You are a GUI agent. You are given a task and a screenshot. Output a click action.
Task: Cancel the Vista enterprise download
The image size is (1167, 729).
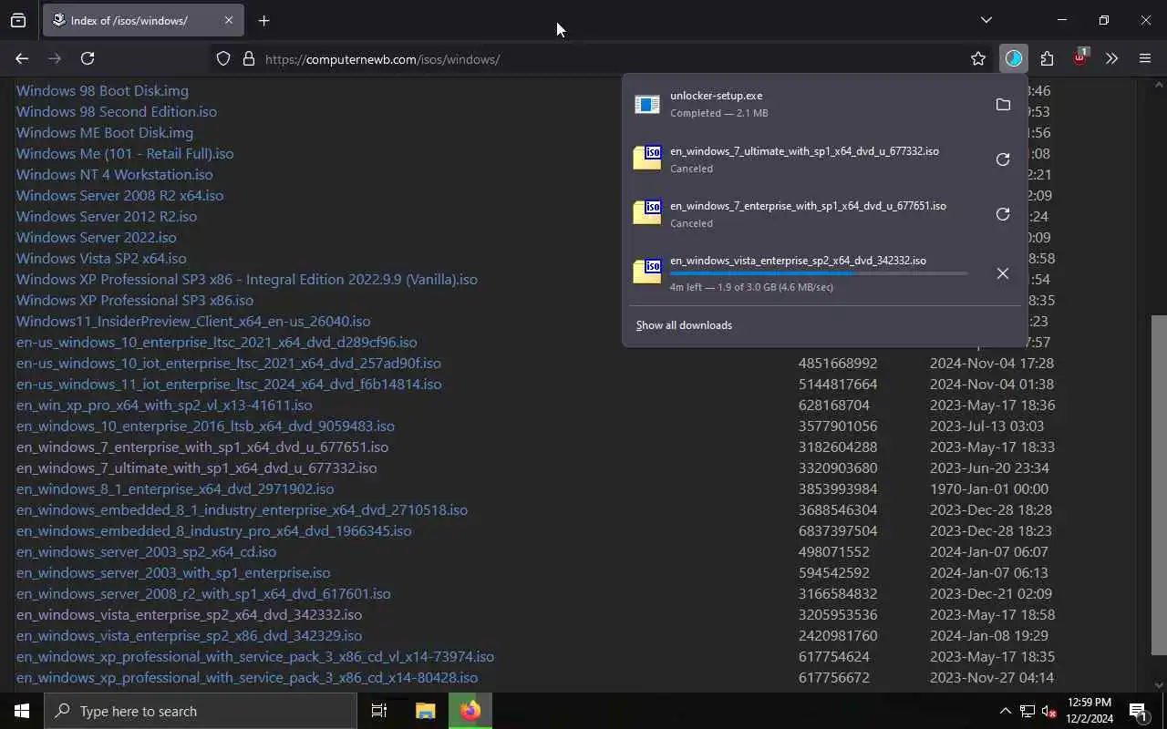coord(1003,273)
